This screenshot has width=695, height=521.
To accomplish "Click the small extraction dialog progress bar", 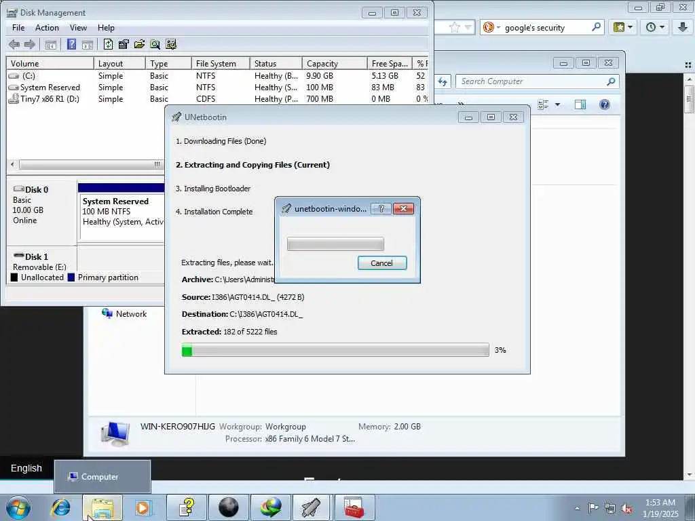I will 335,244.
